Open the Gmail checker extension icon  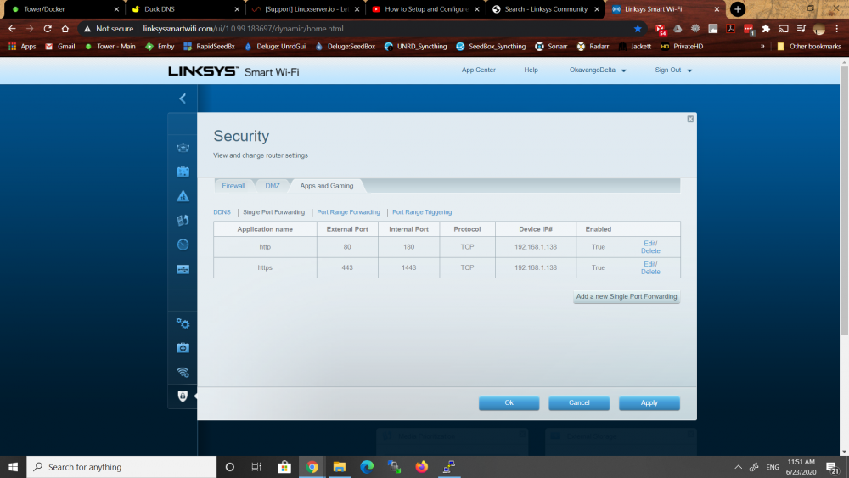[661, 29]
